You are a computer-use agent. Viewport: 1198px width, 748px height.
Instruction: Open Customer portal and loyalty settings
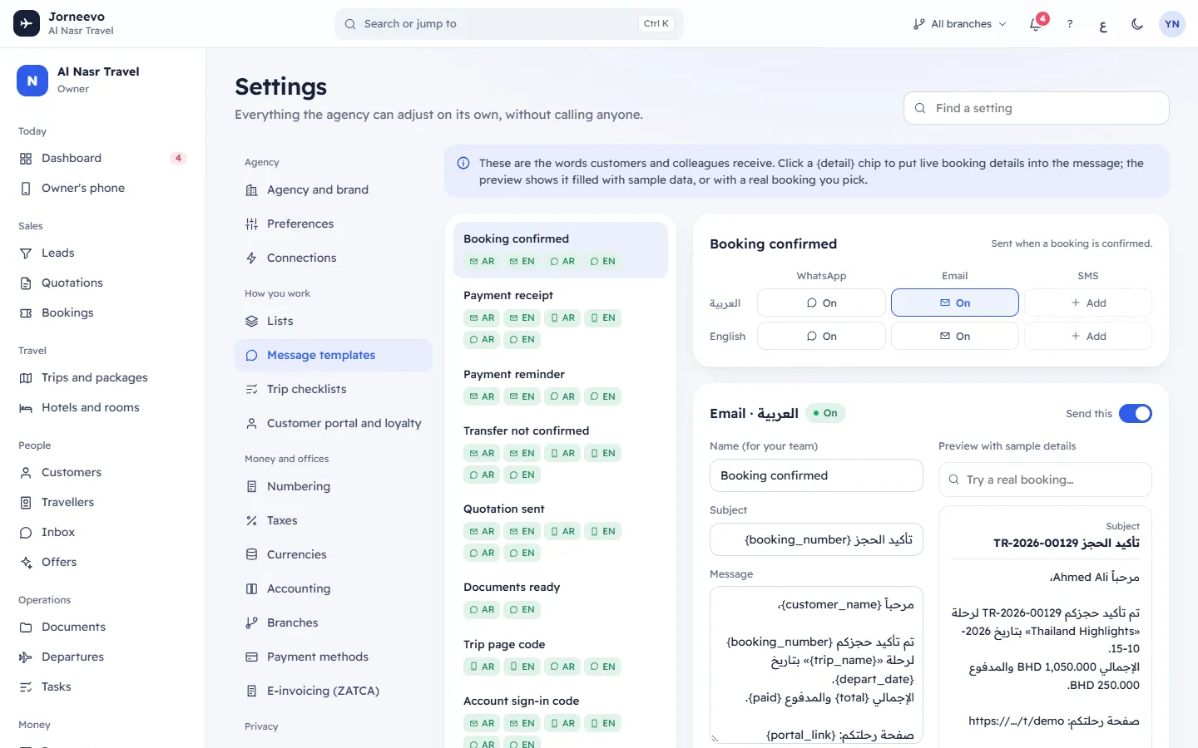pos(333,424)
